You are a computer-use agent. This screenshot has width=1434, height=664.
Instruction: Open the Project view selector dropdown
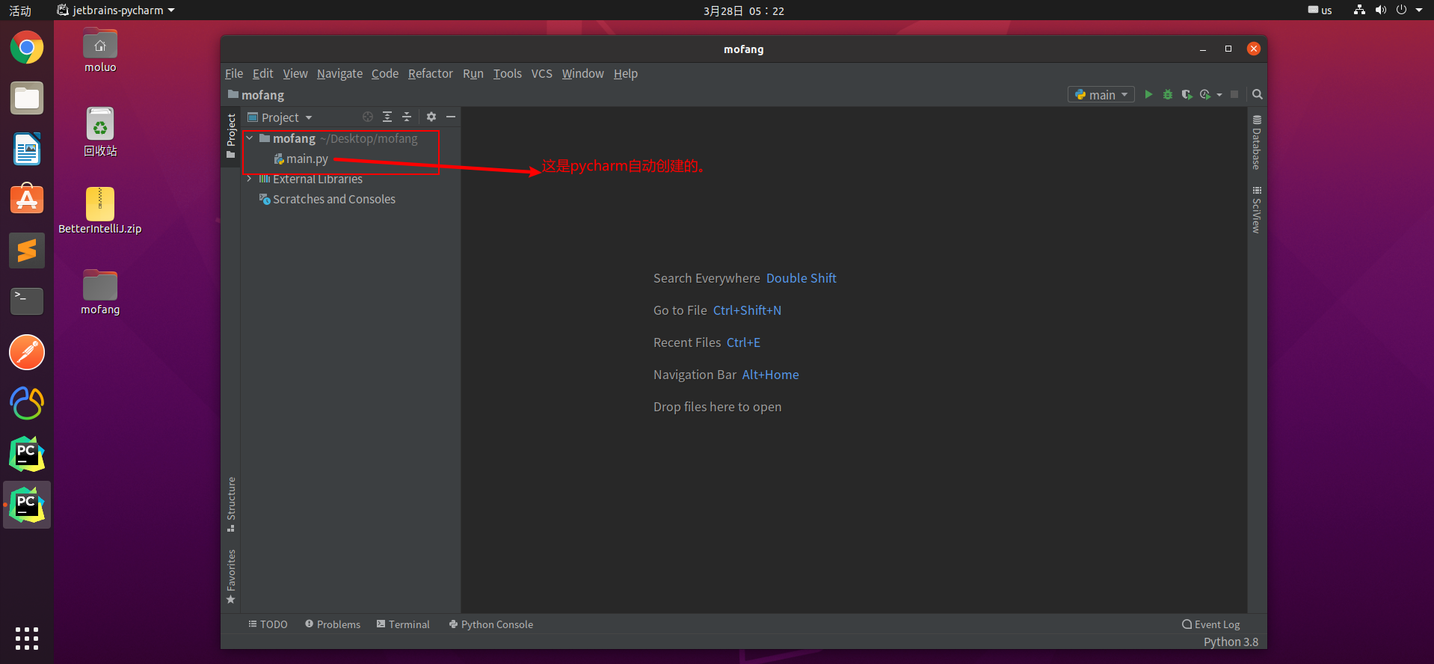click(280, 117)
